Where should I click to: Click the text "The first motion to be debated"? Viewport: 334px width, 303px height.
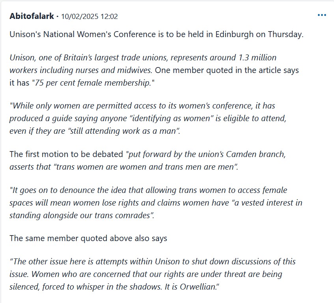coord(67,155)
